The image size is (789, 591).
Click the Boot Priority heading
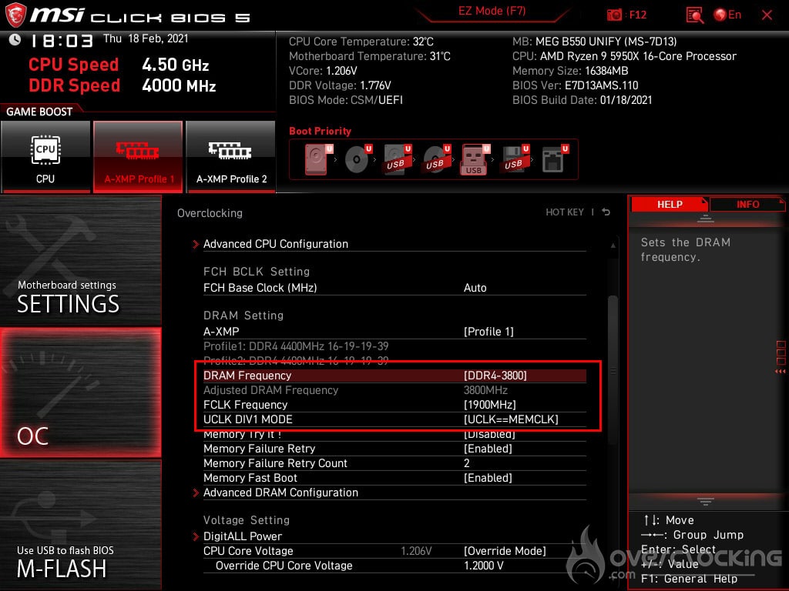320,131
